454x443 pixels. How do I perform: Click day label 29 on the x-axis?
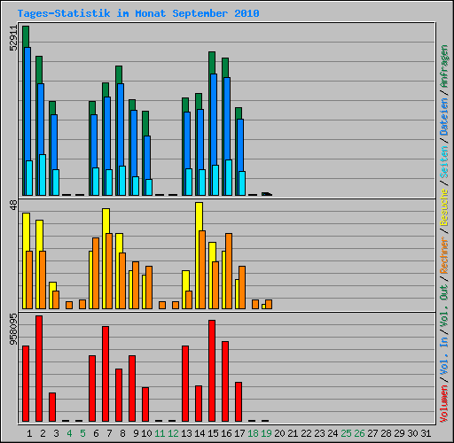pyautogui.click(x=399, y=433)
